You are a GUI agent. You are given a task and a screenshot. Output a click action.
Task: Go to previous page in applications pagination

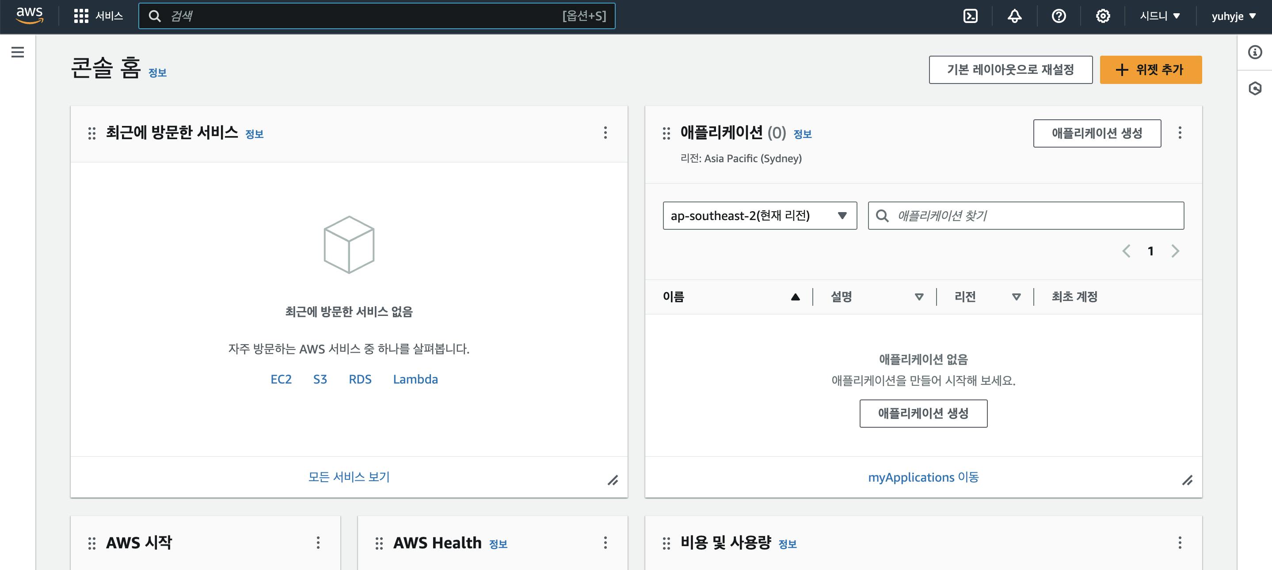(1126, 251)
